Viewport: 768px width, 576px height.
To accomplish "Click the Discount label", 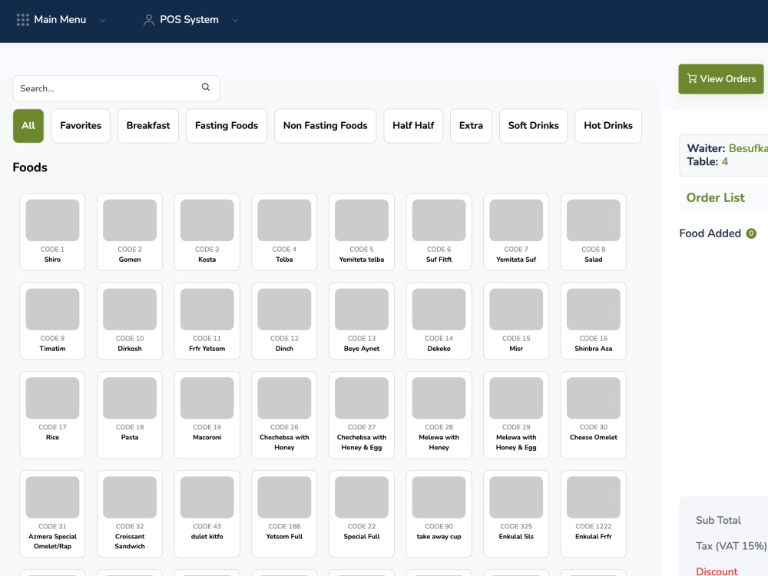I will (x=717, y=571).
